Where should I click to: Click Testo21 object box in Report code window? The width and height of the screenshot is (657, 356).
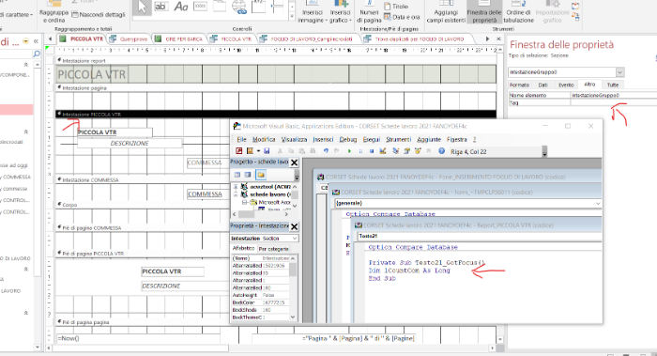(479, 236)
